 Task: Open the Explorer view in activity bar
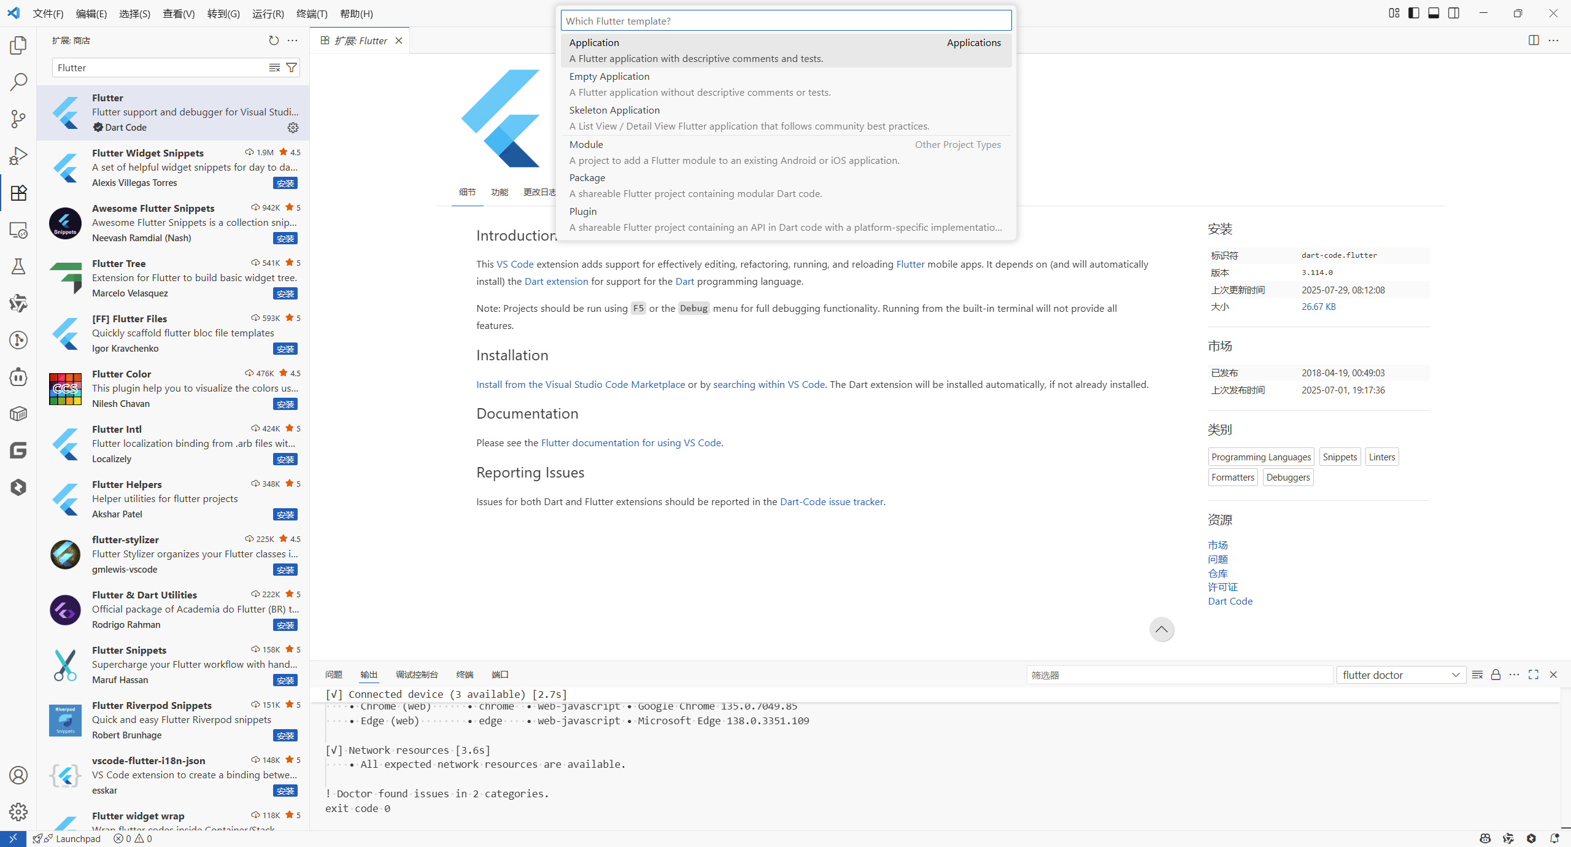pos(18,45)
